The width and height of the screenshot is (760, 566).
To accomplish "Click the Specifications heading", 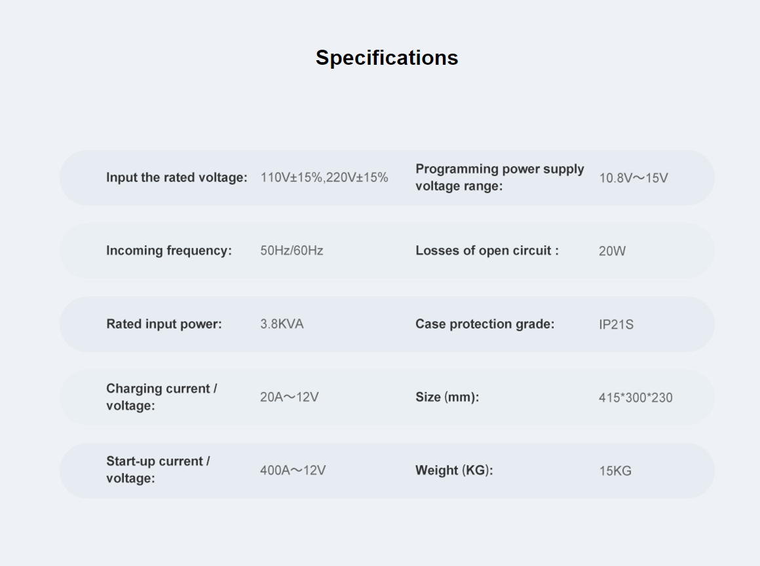I will pos(387,58).
